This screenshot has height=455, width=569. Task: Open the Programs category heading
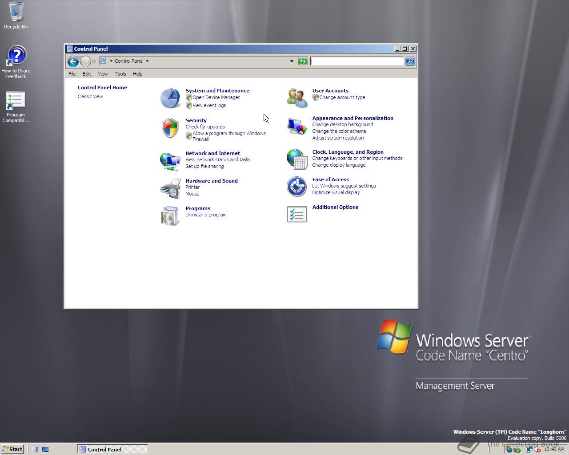coord(198,208)
